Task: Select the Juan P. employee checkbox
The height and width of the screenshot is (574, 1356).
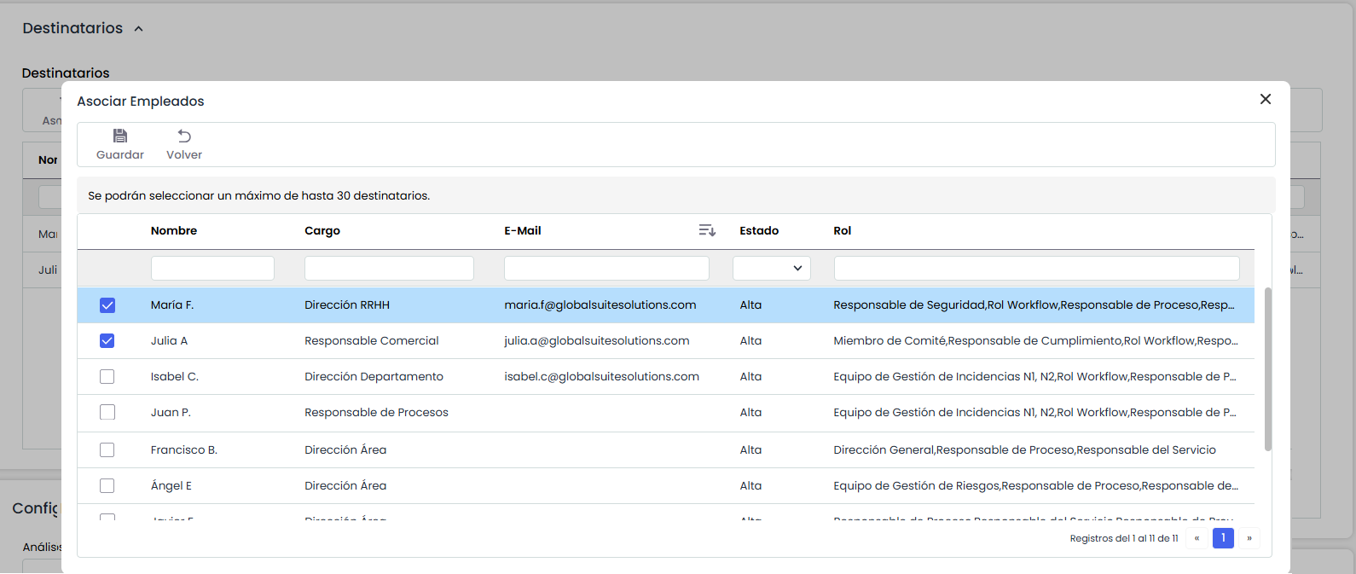Action: point(107,413)
